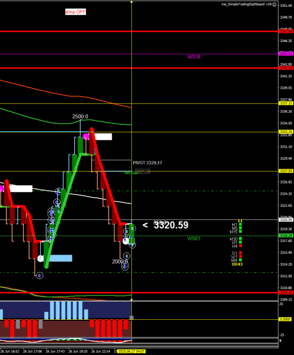The height and width of the screenshot is (355, 294).
Task: Click the D1 red timeframe indicator square
Action: 240,253
